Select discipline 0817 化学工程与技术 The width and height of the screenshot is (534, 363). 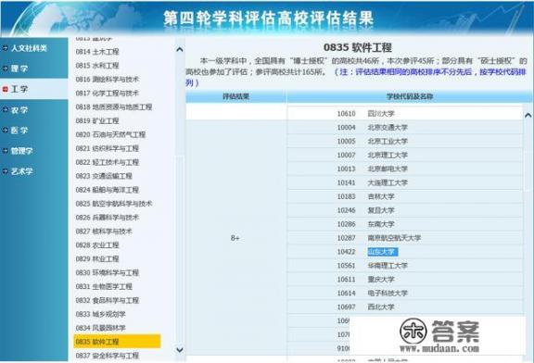[108, 93]
